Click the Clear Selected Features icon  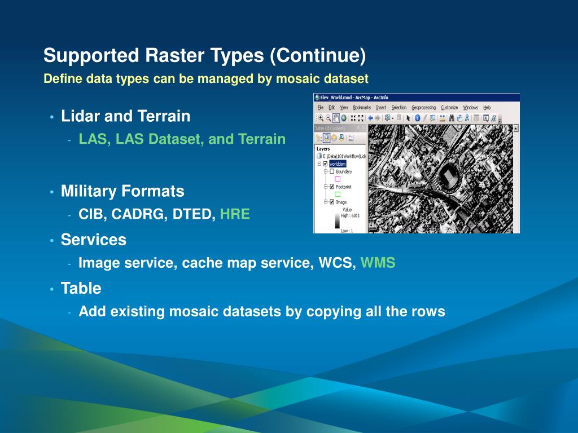point(399,117)
